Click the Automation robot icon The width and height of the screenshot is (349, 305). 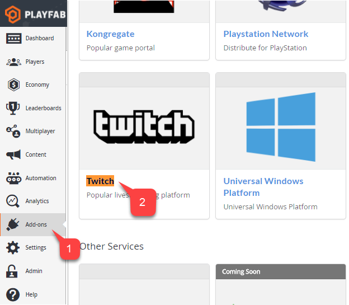pos(13,178)
